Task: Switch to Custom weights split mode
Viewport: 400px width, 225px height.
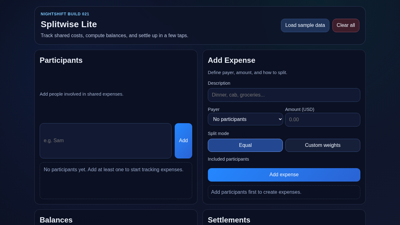Action: (322, 145)
